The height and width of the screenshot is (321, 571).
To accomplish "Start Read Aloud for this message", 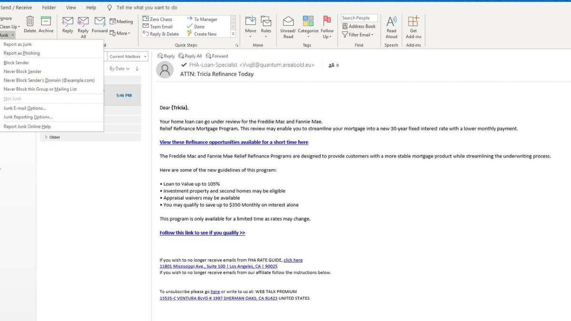I will click(391, 26).
